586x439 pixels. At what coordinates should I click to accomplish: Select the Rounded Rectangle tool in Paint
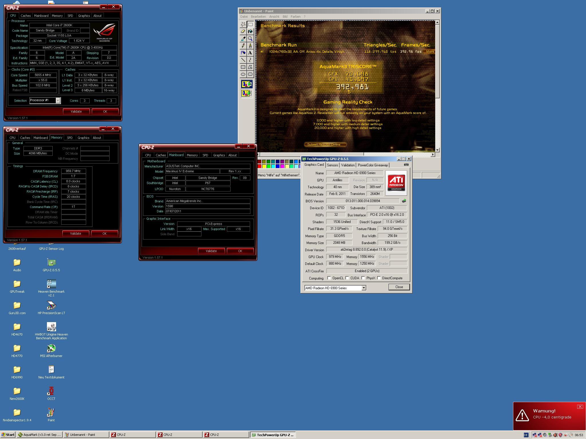(250, 74)
